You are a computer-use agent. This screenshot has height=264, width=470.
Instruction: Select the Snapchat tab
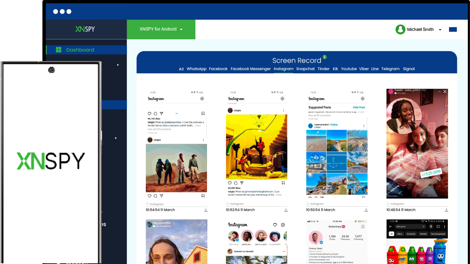click(x=305, y=69)
